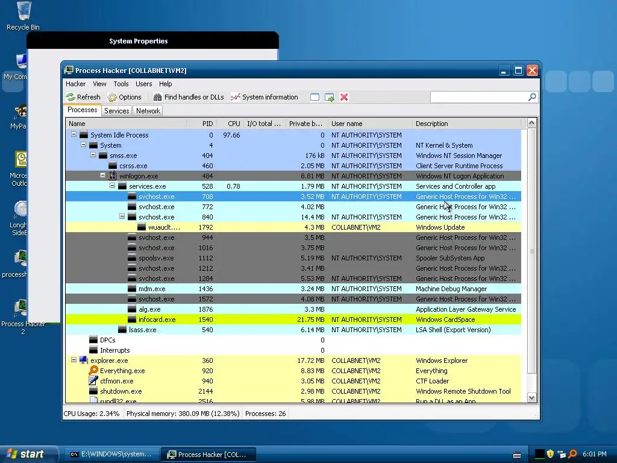Image resolution: width=617 pixels, height=463 pixels.
Task: Click the explorer.exe process icon
Action: coord(83,361)
